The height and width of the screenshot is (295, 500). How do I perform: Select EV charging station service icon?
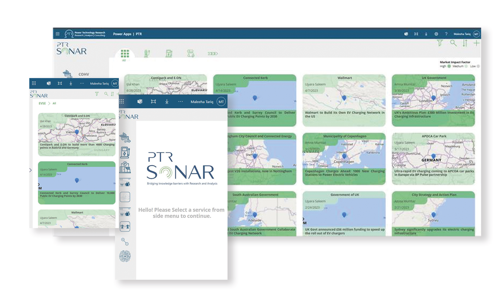coord(125,152)
